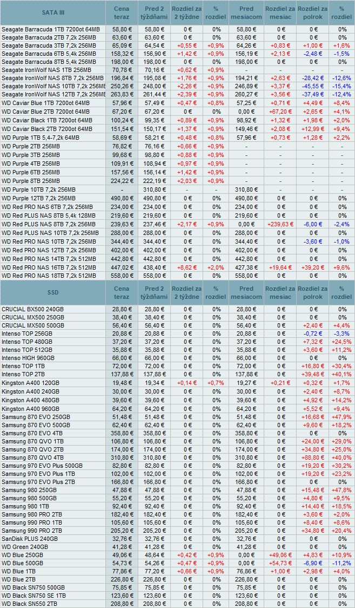This screenshot has height=608, width=355.
Task: Select WD Purple 10TB 7,2k 256MB
Action: (x=39, y=189)
